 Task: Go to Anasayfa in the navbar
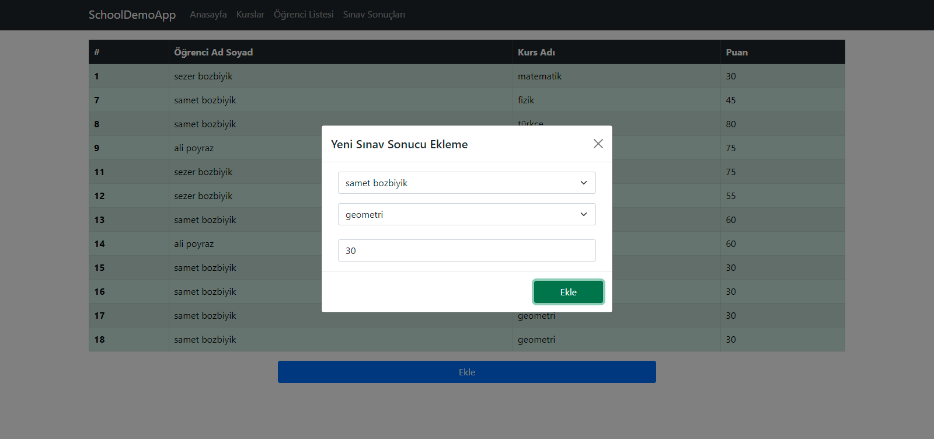click(x=208, y=15)
